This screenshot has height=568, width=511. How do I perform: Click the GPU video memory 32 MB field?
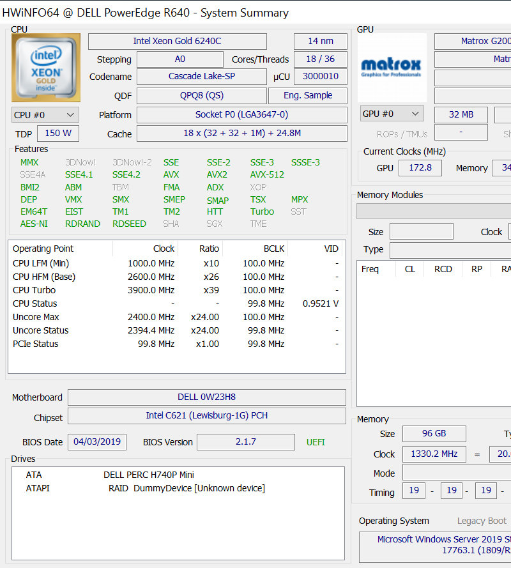pos(461,114)
